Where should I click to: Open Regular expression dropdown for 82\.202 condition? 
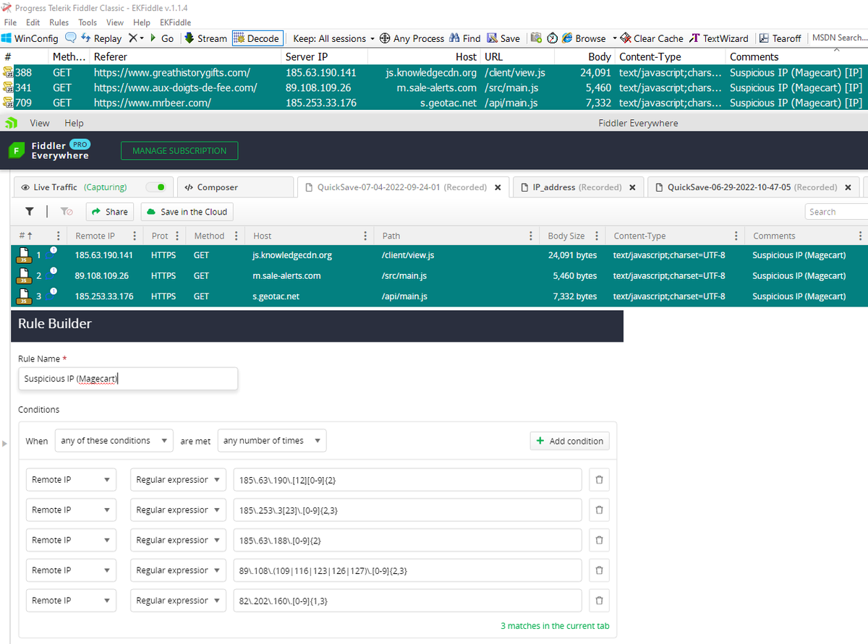tap(179, 601)
